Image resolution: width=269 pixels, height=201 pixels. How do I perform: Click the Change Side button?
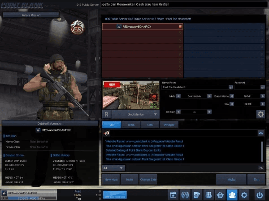(148, 180)
